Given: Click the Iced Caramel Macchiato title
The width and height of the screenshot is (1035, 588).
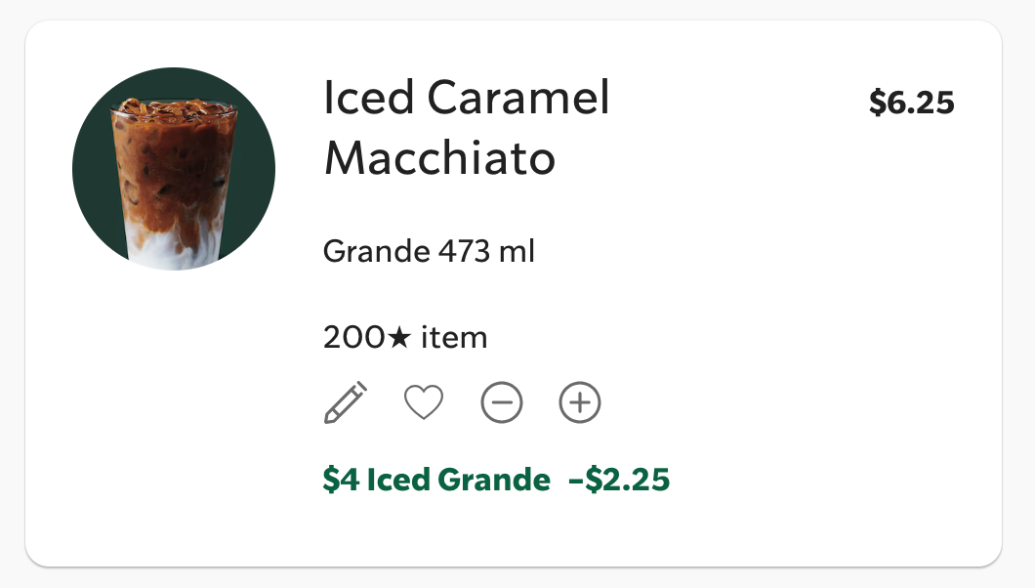Looking at the screenshot, I should click(466, 127).
